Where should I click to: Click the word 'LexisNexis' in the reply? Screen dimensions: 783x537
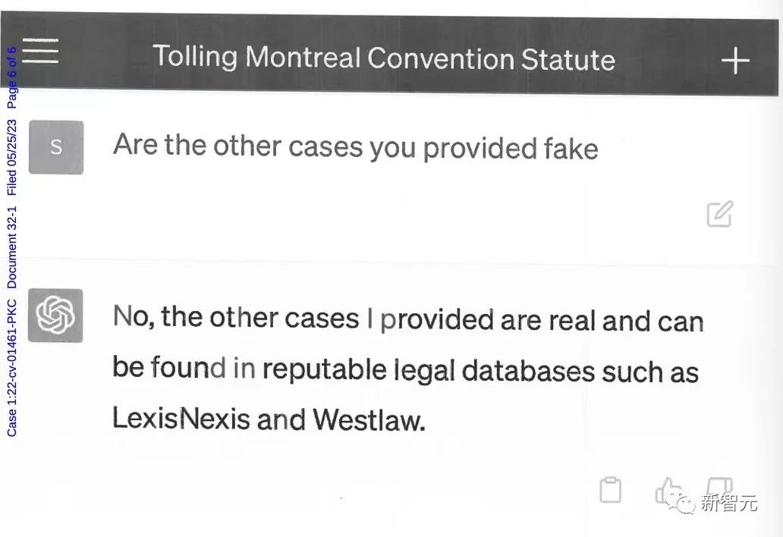[x=181, y=418]
